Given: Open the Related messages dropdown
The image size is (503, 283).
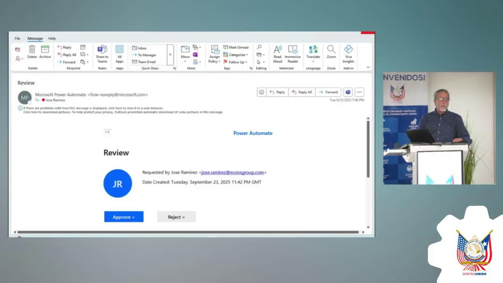Looking at the screenshot, I should 261,55.
